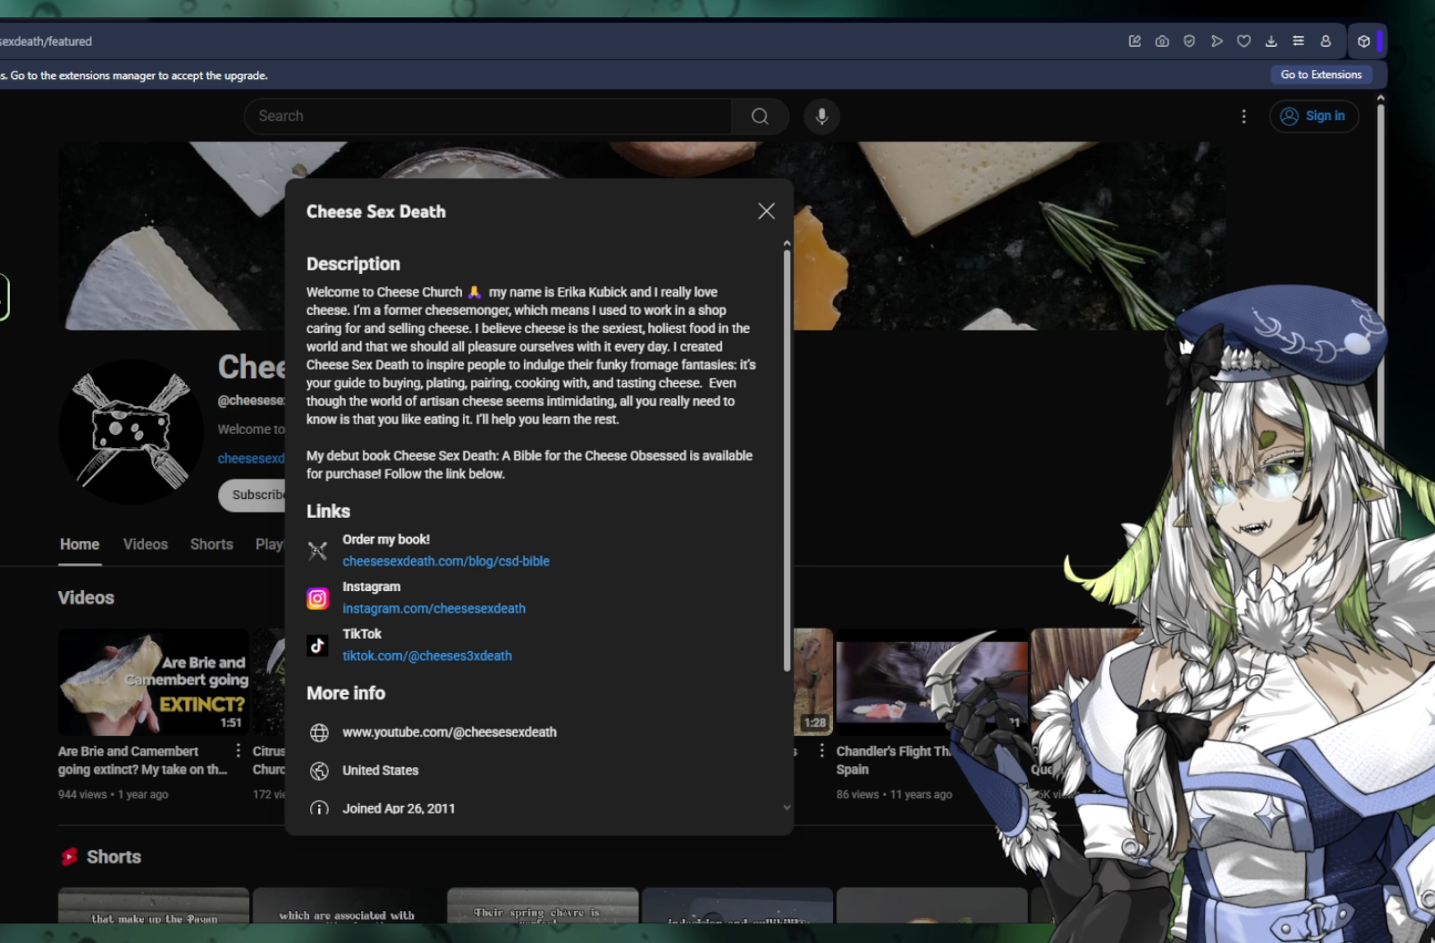Click the snapshot camera icon in toolbar
The height and width of the screenshot is (943, 1435).
[x=1162, y=41]
